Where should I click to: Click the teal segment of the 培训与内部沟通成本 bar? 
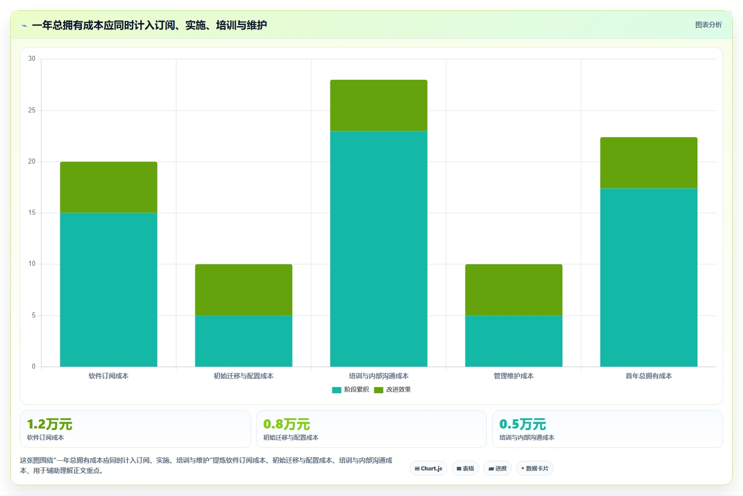pos(378,249)
